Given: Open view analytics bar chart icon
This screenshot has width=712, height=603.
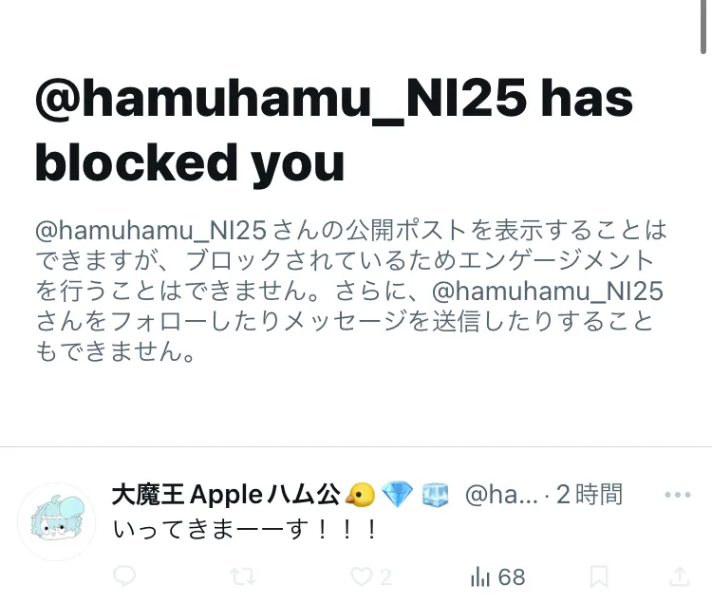Looking at the screenshot, I should click(x=480, y=577).
